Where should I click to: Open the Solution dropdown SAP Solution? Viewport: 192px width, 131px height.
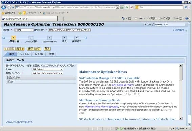47,69
